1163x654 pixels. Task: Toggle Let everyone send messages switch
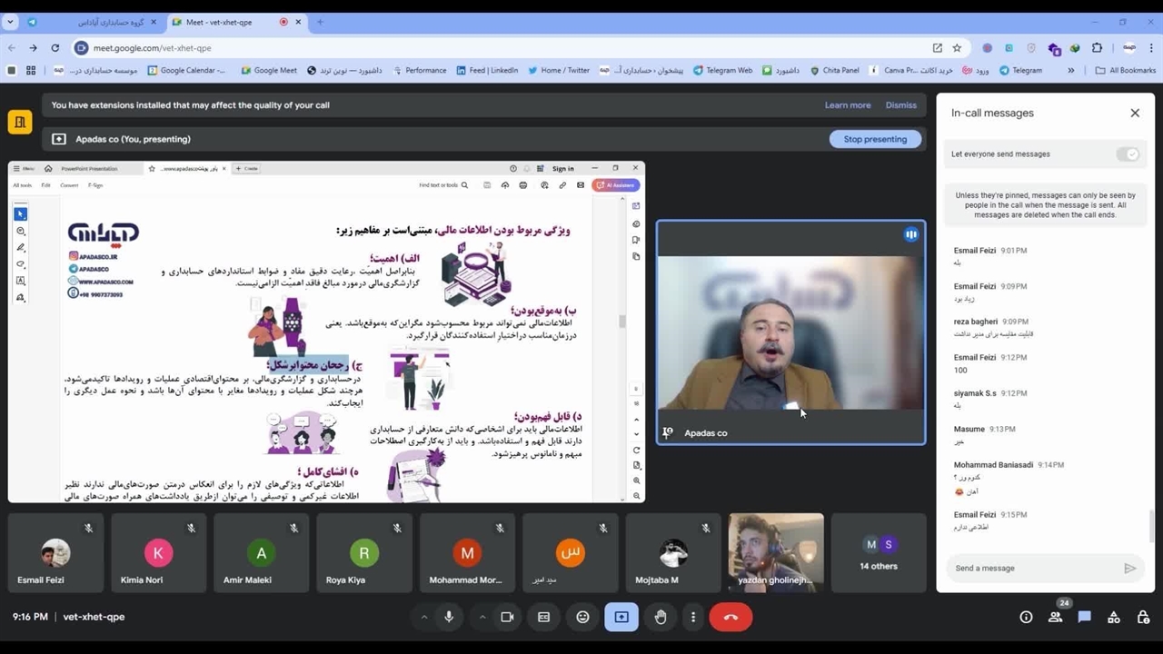point(1128,154)
